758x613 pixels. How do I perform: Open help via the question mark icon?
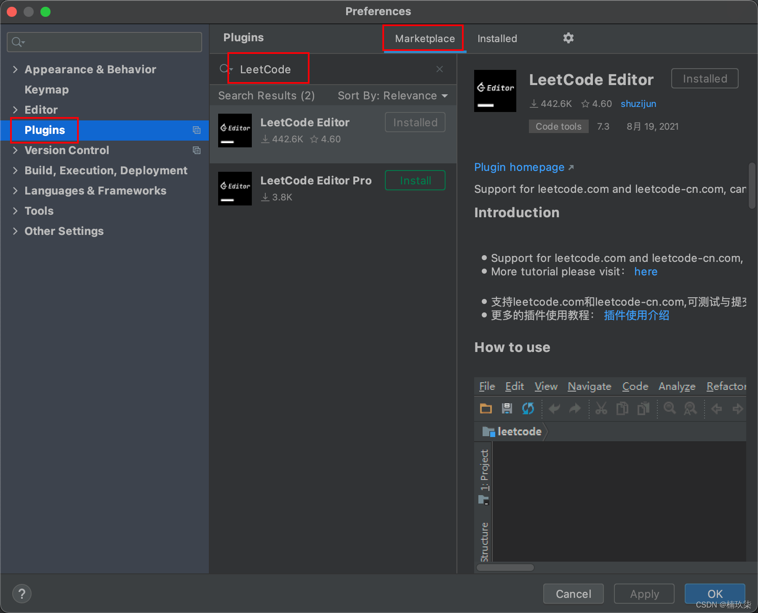click(x=22, y=594)
